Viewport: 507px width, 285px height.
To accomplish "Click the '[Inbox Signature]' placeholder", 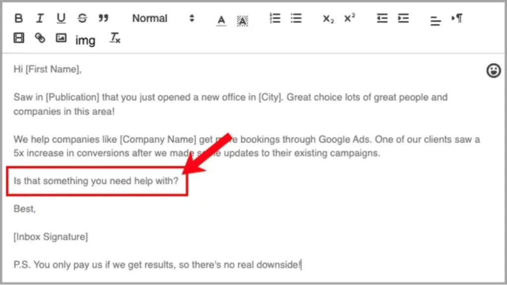I will [51, 237].
